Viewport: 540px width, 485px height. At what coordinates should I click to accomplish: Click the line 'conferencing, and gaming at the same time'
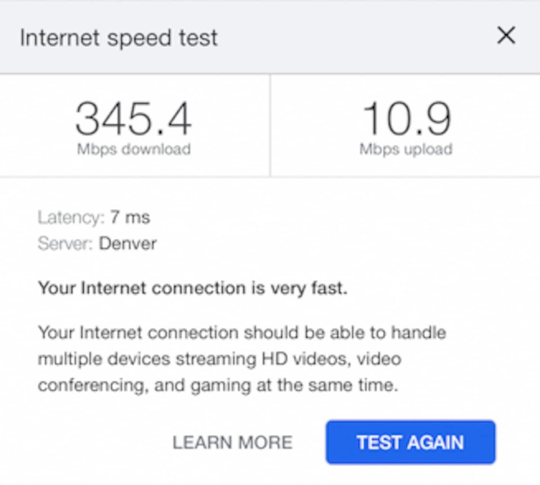(x=218, y=385)
